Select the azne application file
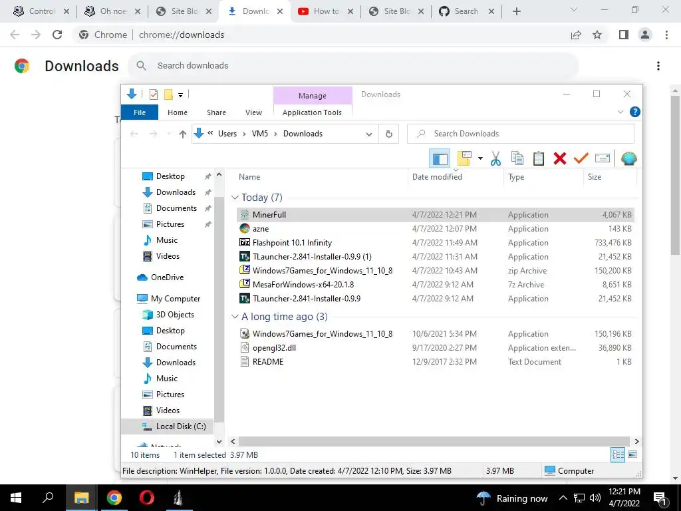The height and width of the screenshot is (511, 681). [x=436, y=229]
